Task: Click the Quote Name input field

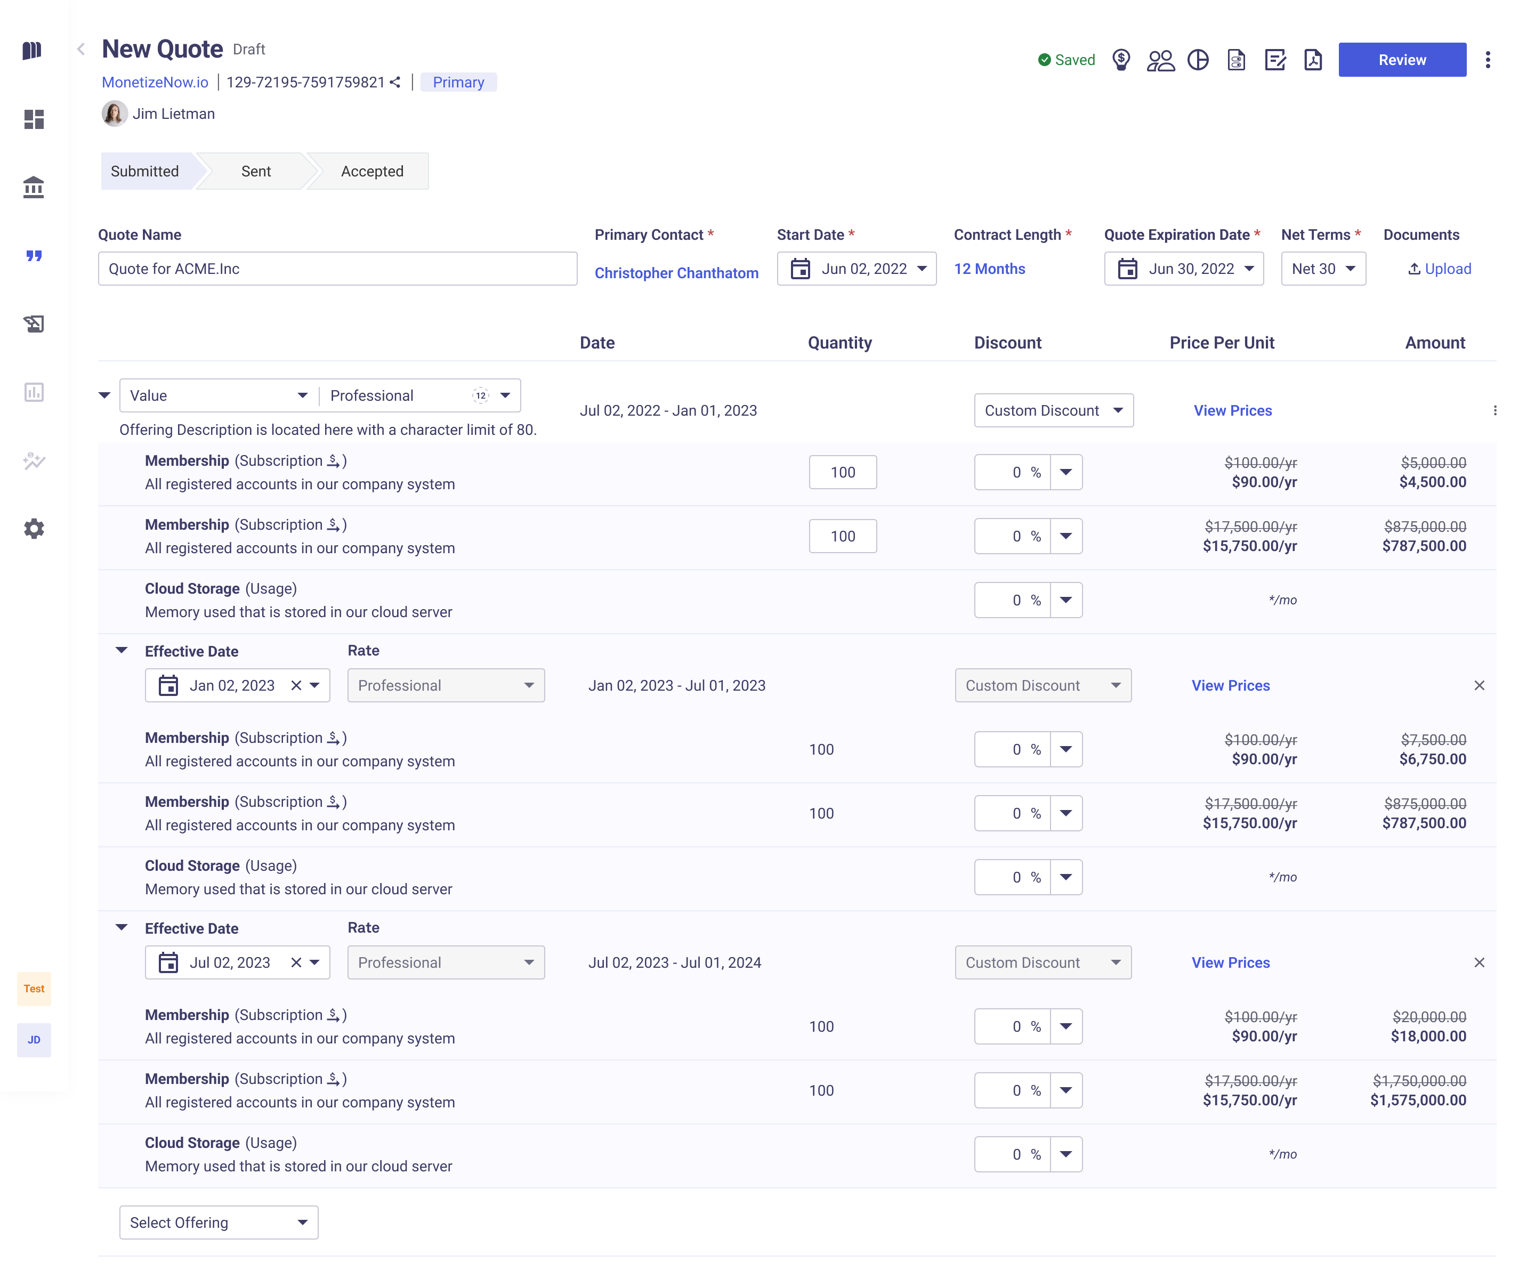Action: (338, 269)
